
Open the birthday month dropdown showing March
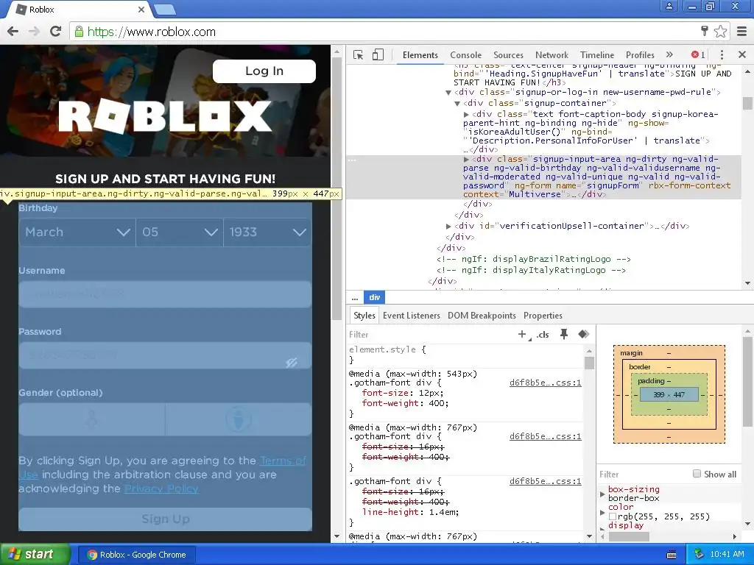pyautogui.click(x=77, y=232)
